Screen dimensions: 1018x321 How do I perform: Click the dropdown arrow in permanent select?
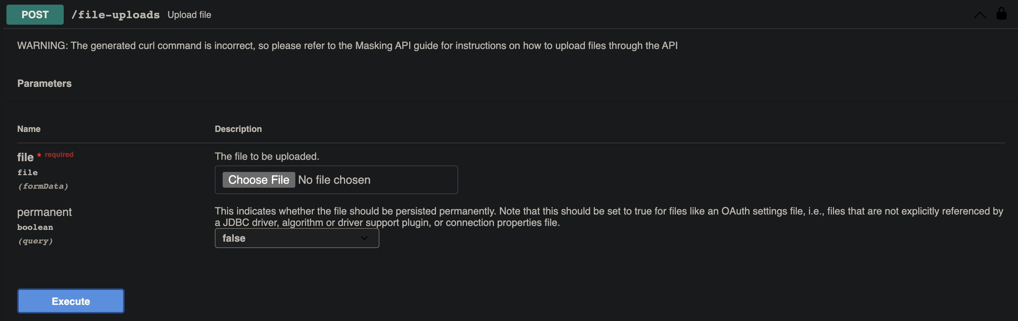pos(364,238)
